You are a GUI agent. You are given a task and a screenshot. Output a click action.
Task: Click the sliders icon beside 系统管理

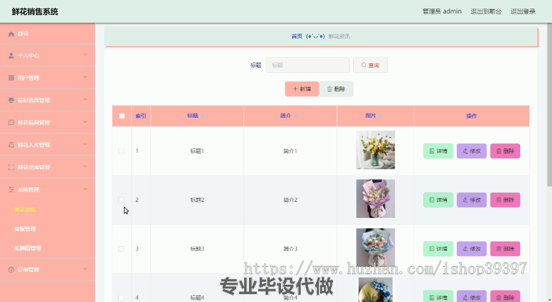pyautogui.click(x=11, y=190)
